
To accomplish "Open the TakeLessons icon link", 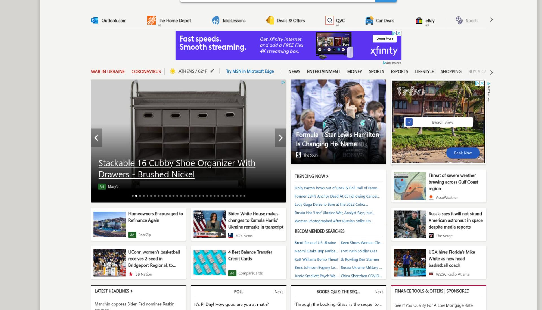I will (x=216, y=20).
